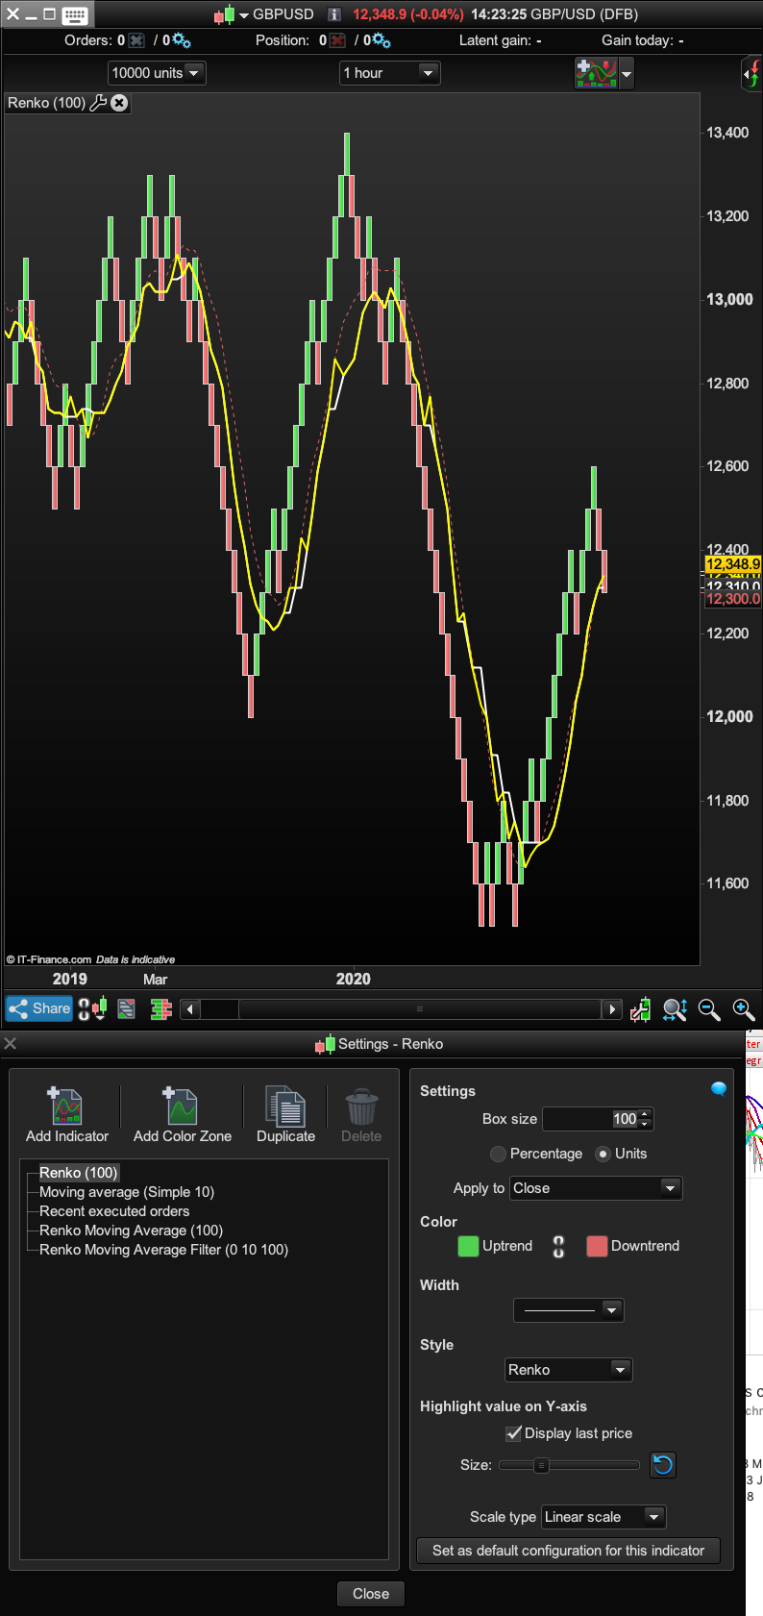The image size is (763, 1616).
Task: Expand the arrow next to the indicator icon
Action: (x=627, y=73)
